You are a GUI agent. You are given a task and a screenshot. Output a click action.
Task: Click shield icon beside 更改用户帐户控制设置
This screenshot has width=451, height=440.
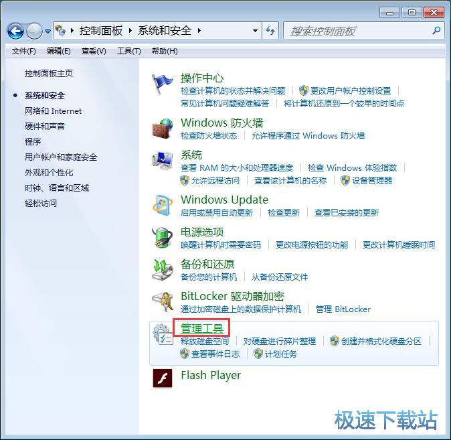coord(303,90)
